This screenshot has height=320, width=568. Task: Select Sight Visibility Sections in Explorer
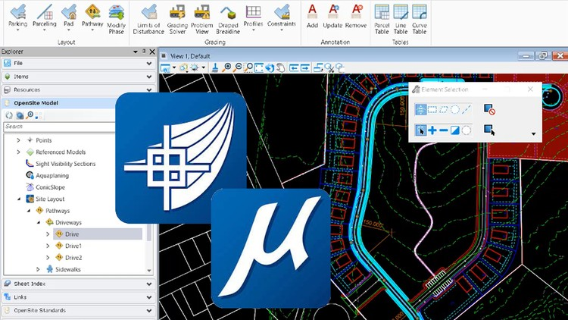point(65,163)
